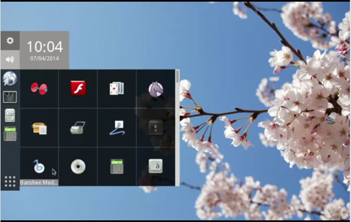Open the character map 'à' key icon
The image size is (351, 222).
pyautogui.click(x=156, y=166)
